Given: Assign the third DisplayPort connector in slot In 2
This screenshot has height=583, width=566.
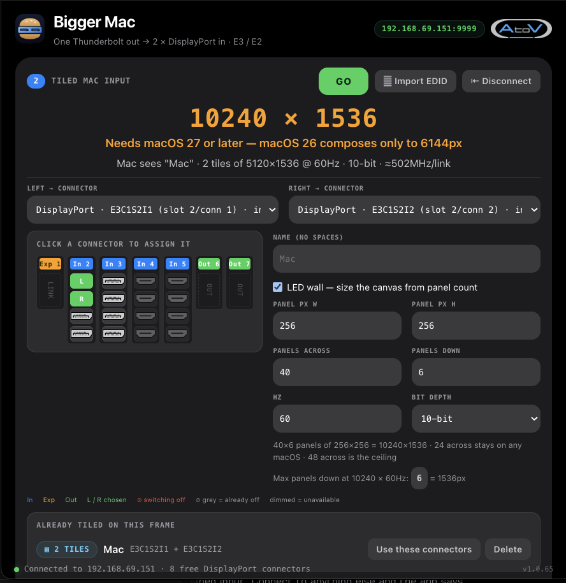Looking at the screenshot, I should [82, 317].
